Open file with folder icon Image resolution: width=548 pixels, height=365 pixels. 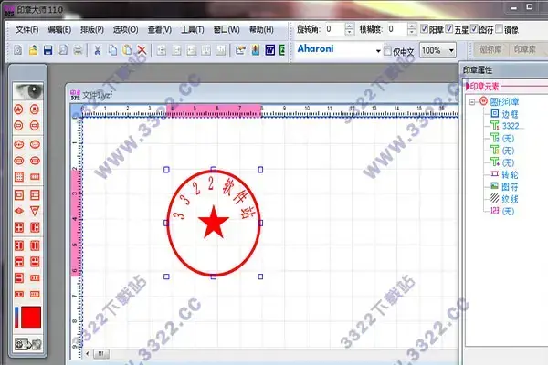(x=33, y=50)
